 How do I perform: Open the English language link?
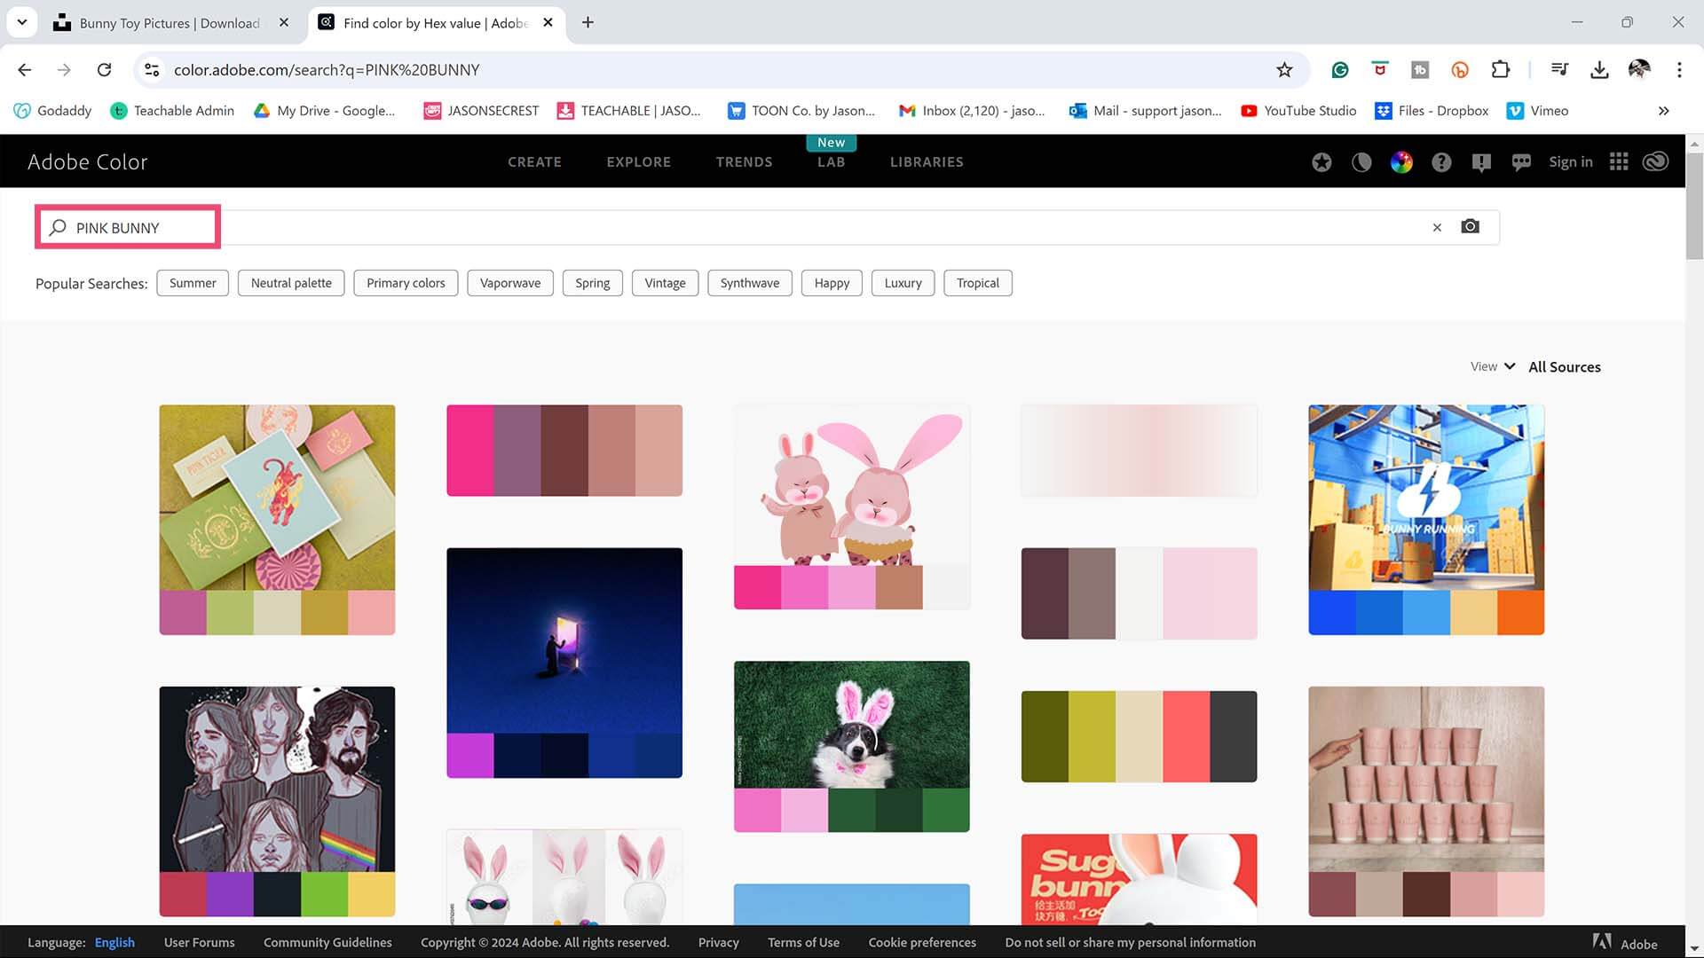(x=114, y=942)
